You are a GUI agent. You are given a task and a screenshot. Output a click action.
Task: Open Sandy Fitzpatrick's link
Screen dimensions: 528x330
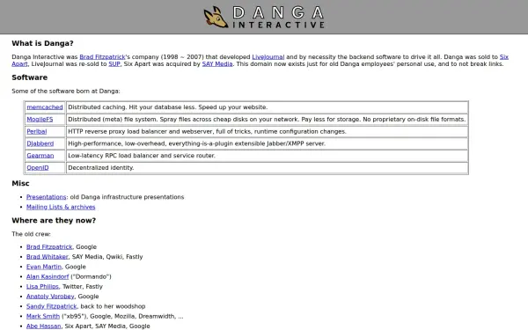pos(52,306)
